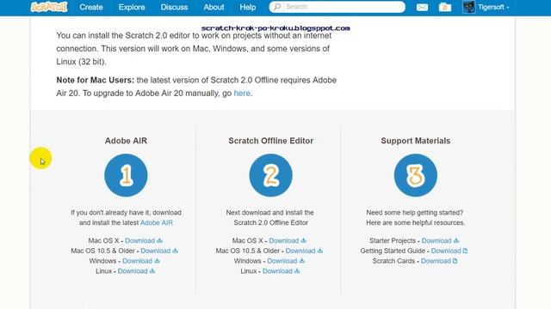Screen dimensions: 551x309
Task: Click the number 3 Support Materials circle
Action: pos(415,175)
